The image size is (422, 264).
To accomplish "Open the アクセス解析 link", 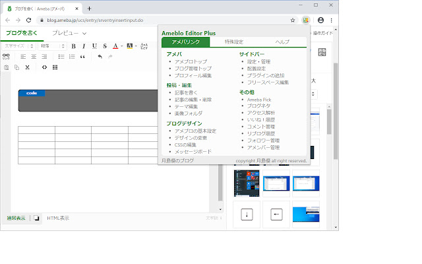I will (x=261, y=113).
